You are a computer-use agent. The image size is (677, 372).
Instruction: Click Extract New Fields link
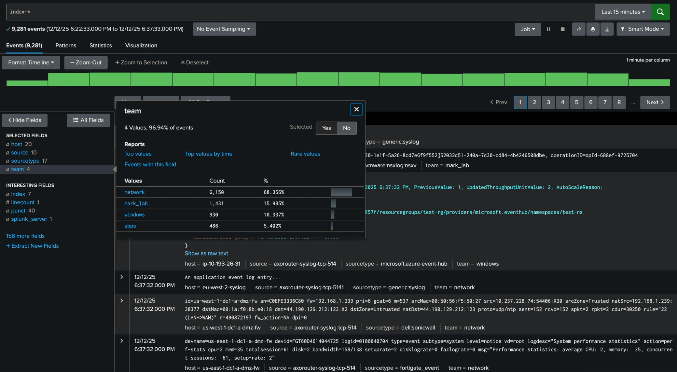tap(33, 246)
